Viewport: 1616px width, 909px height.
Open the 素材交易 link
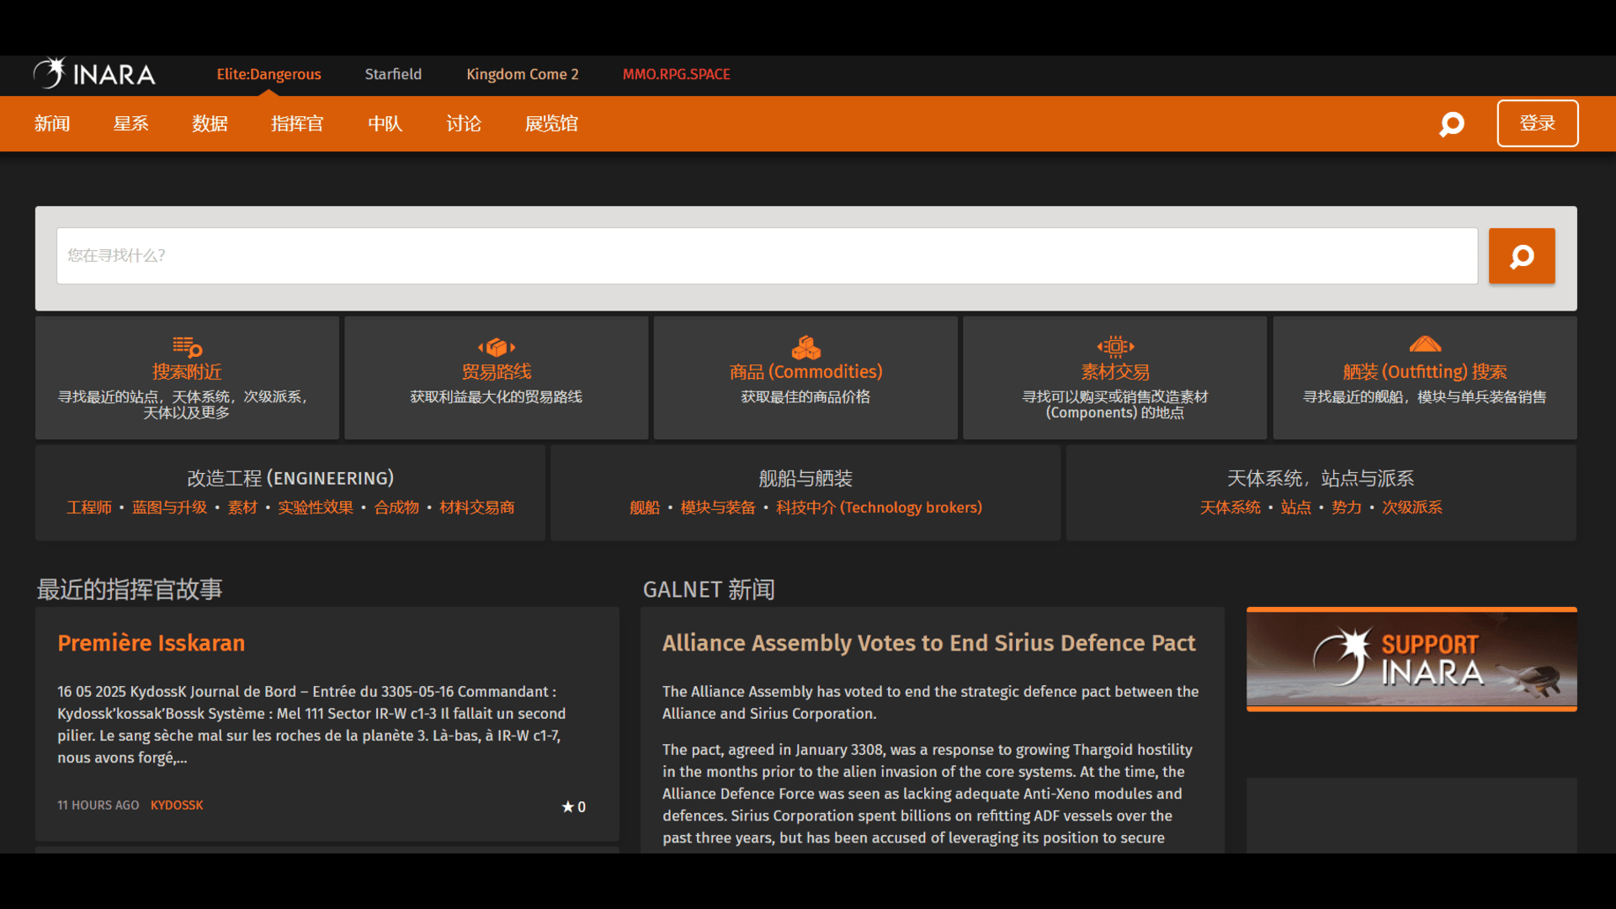[x=1115, y=372]
